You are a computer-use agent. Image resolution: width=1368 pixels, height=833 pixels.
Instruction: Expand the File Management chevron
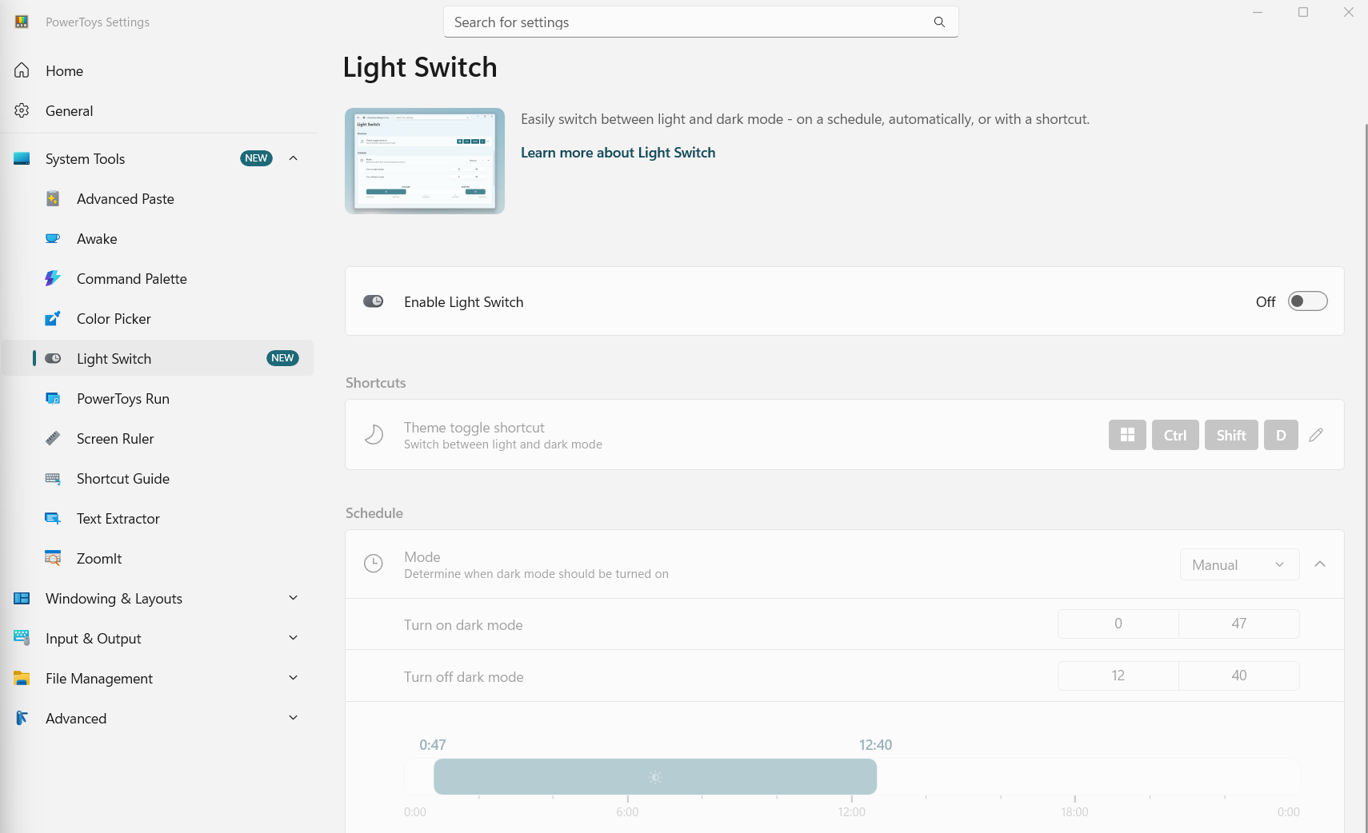(x=294, y=678)
